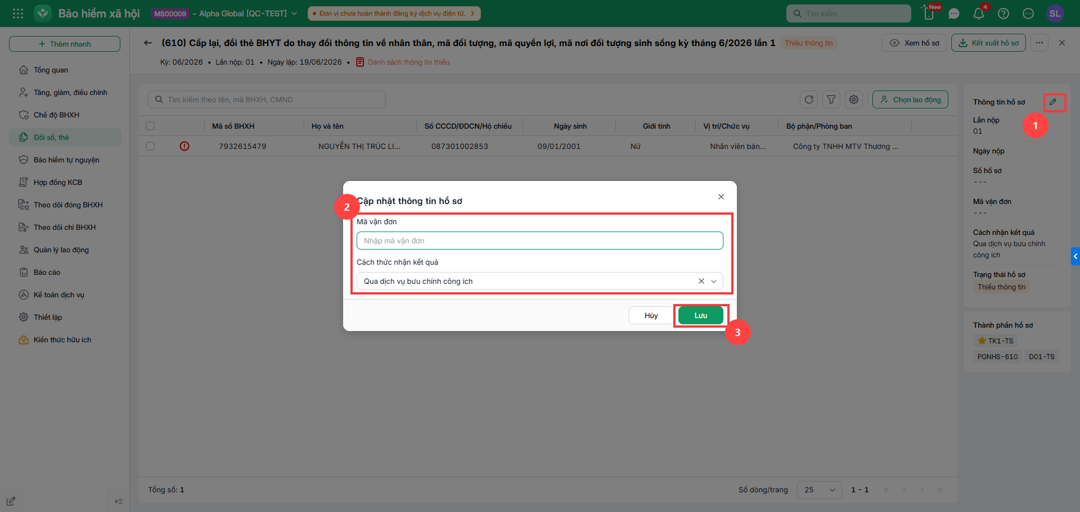Select Đổi sổ, thẻ menu item
The height and width of the screenshot is (512, 1080).
(x=65, y=137)
